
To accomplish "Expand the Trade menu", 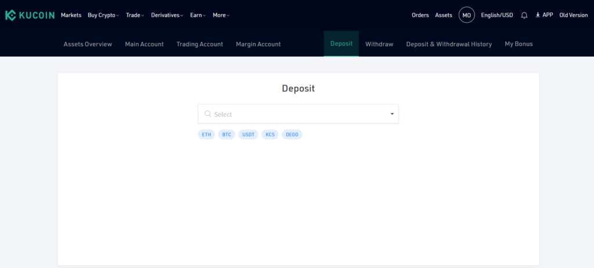I will click(135, 15).
